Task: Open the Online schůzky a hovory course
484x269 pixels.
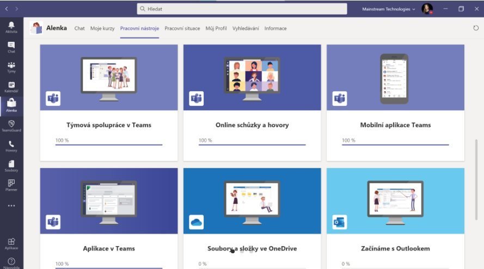Action: coord(252,125)
